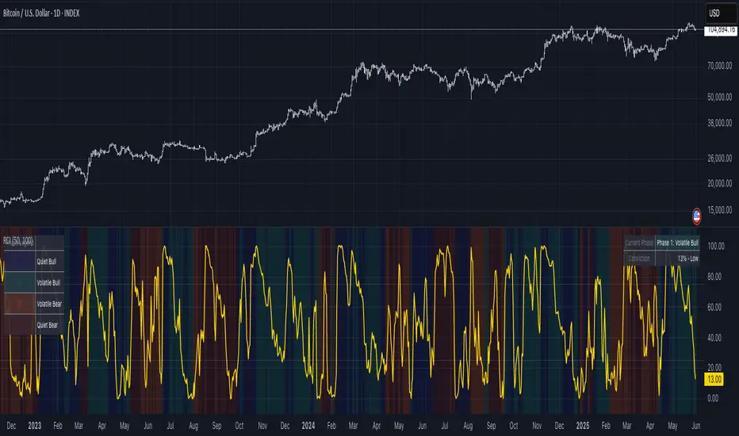Image resolution: width=739 pixels, height=436 pixels.
Task: Click the 100.00 indicator scale label
Action: [716, 246]
